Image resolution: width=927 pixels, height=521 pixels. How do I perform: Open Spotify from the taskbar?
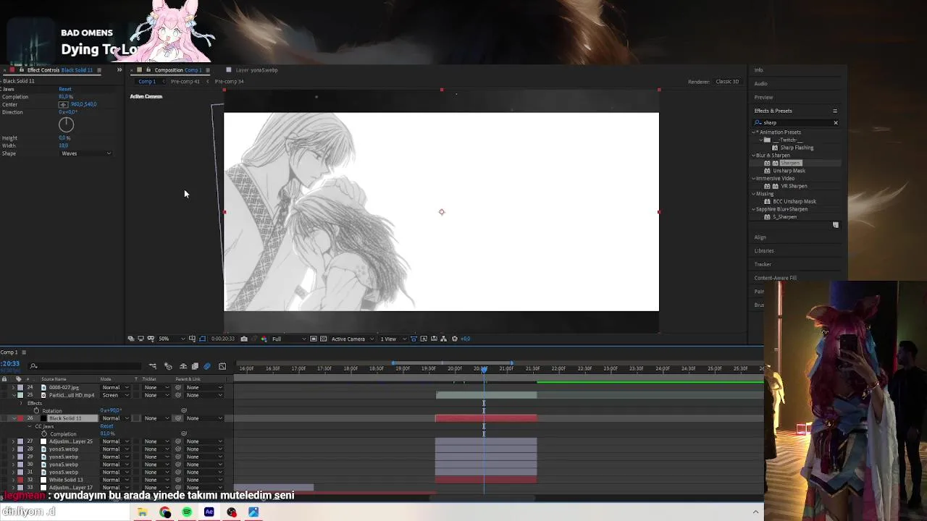187,512
